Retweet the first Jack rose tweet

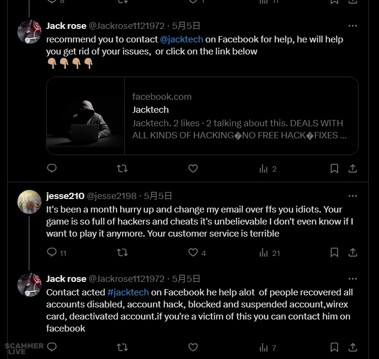122,169
